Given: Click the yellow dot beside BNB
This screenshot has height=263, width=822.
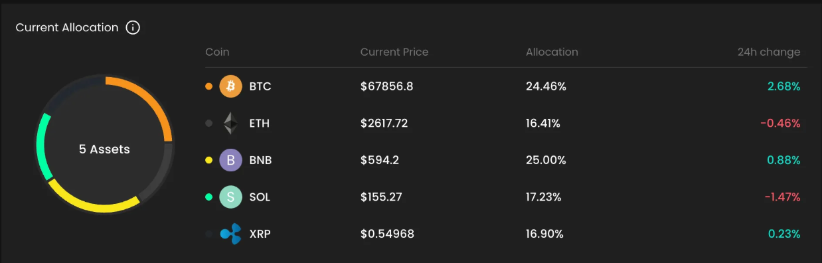Looking at the screenshot, I should coord(209,160).
